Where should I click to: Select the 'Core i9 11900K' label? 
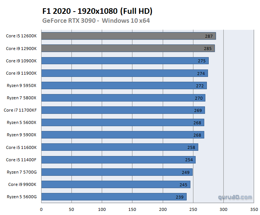[21, 73]
